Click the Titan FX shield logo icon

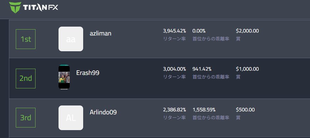coord(15,8)
